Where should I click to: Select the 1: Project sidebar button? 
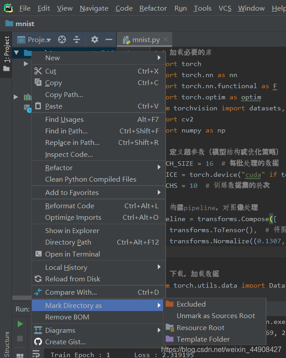pos(6,49)
